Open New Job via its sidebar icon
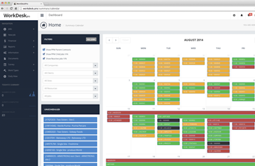The image size is (255, 166). 5,35
